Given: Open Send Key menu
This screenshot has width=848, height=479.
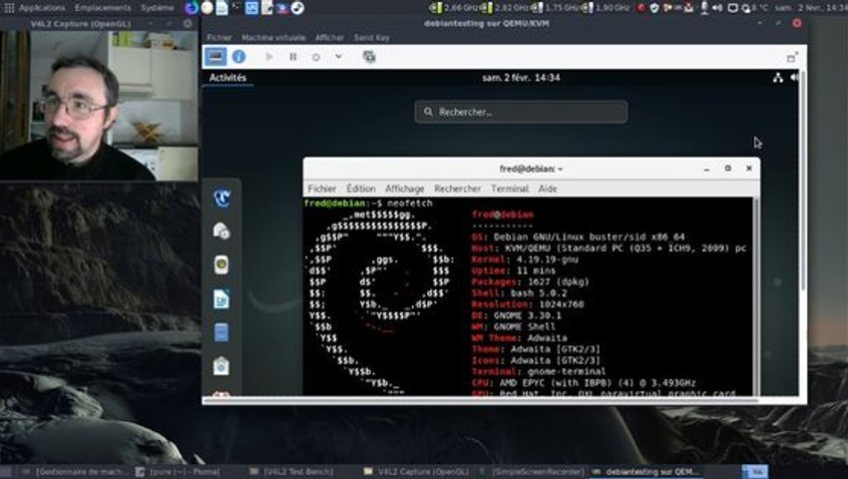Looking at the screenshot, I should [x=371, y=37].
